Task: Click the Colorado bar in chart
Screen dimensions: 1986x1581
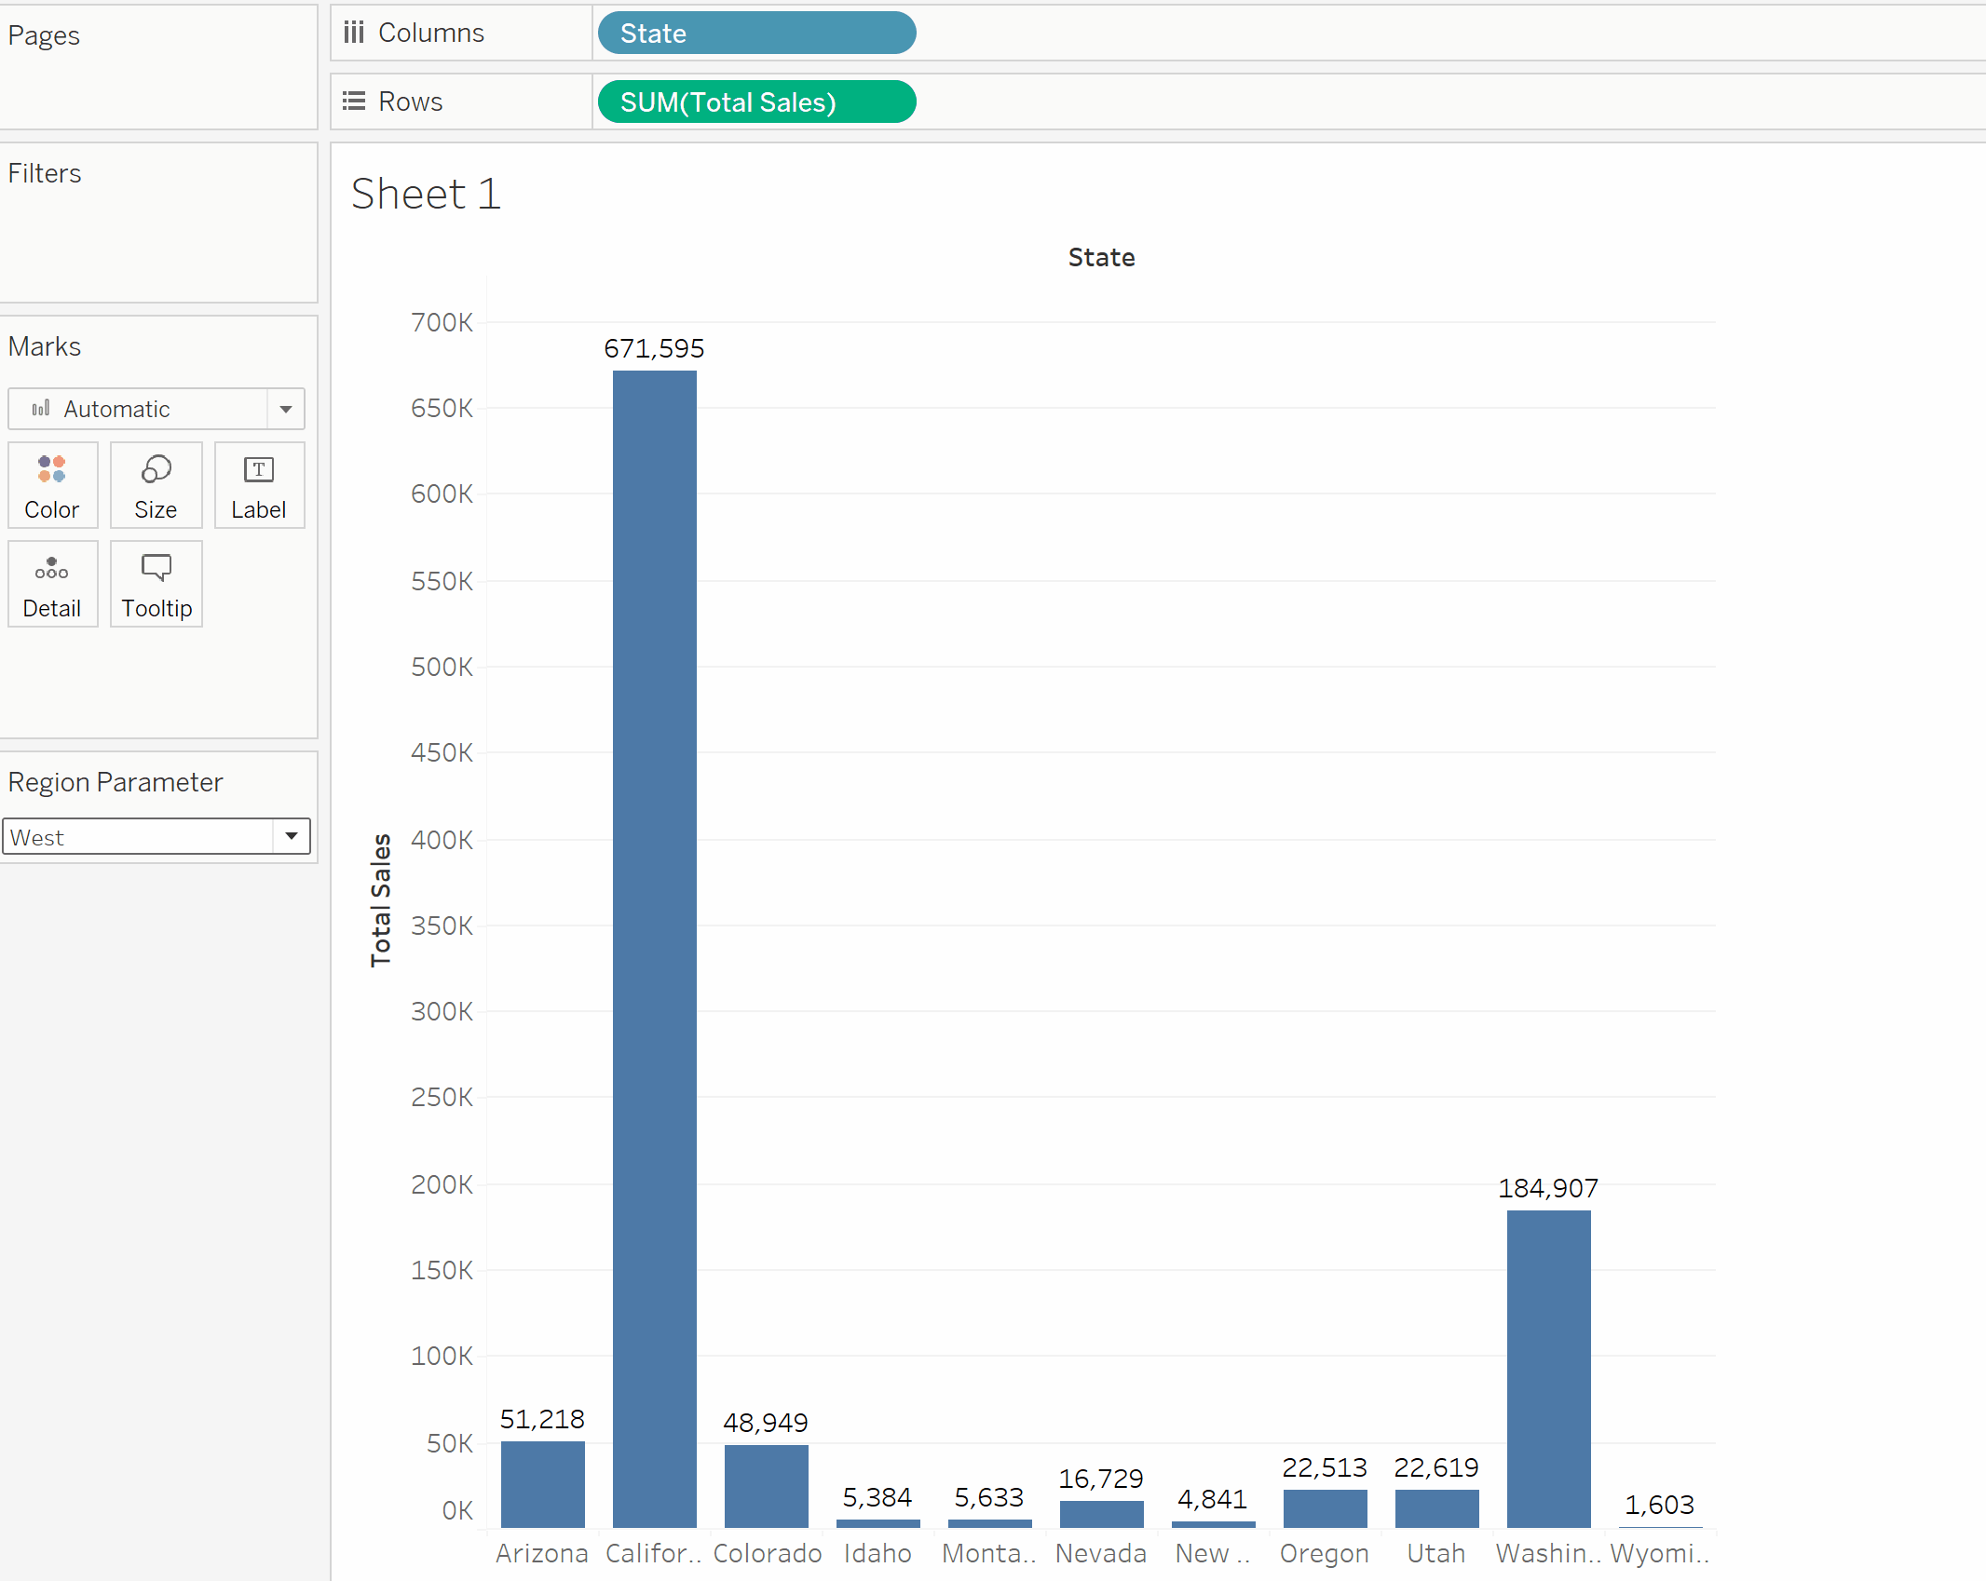Action: click(766, 1486)
